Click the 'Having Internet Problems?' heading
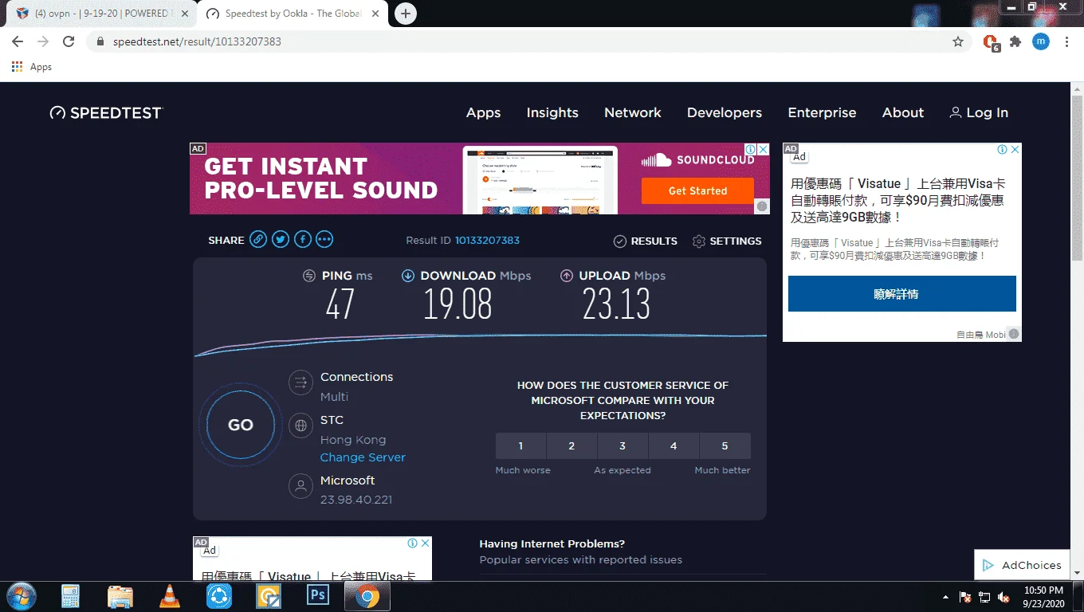Viewport: 1084px width, 612px height. tap(552, 543)
